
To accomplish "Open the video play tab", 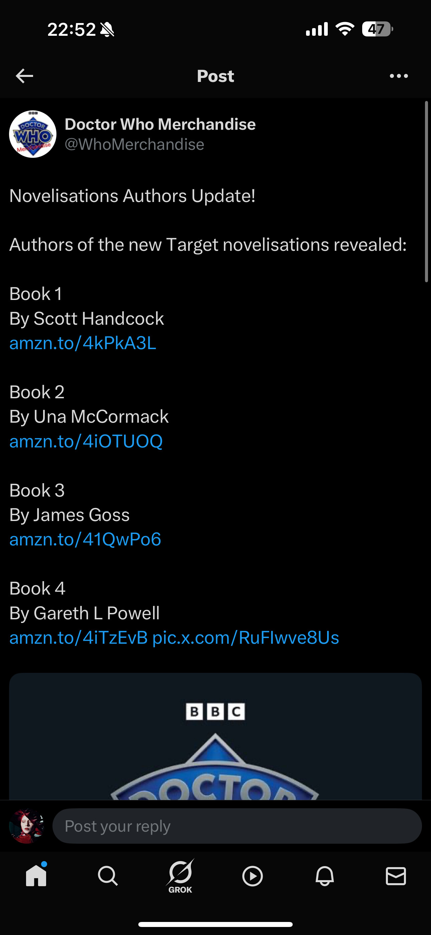I will tap(252, 876).
